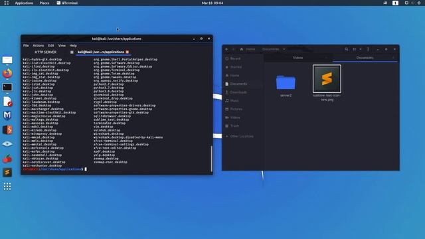The image size is (425, 239).
Task: Click the terminal prompt line
Action: point(54,169)
